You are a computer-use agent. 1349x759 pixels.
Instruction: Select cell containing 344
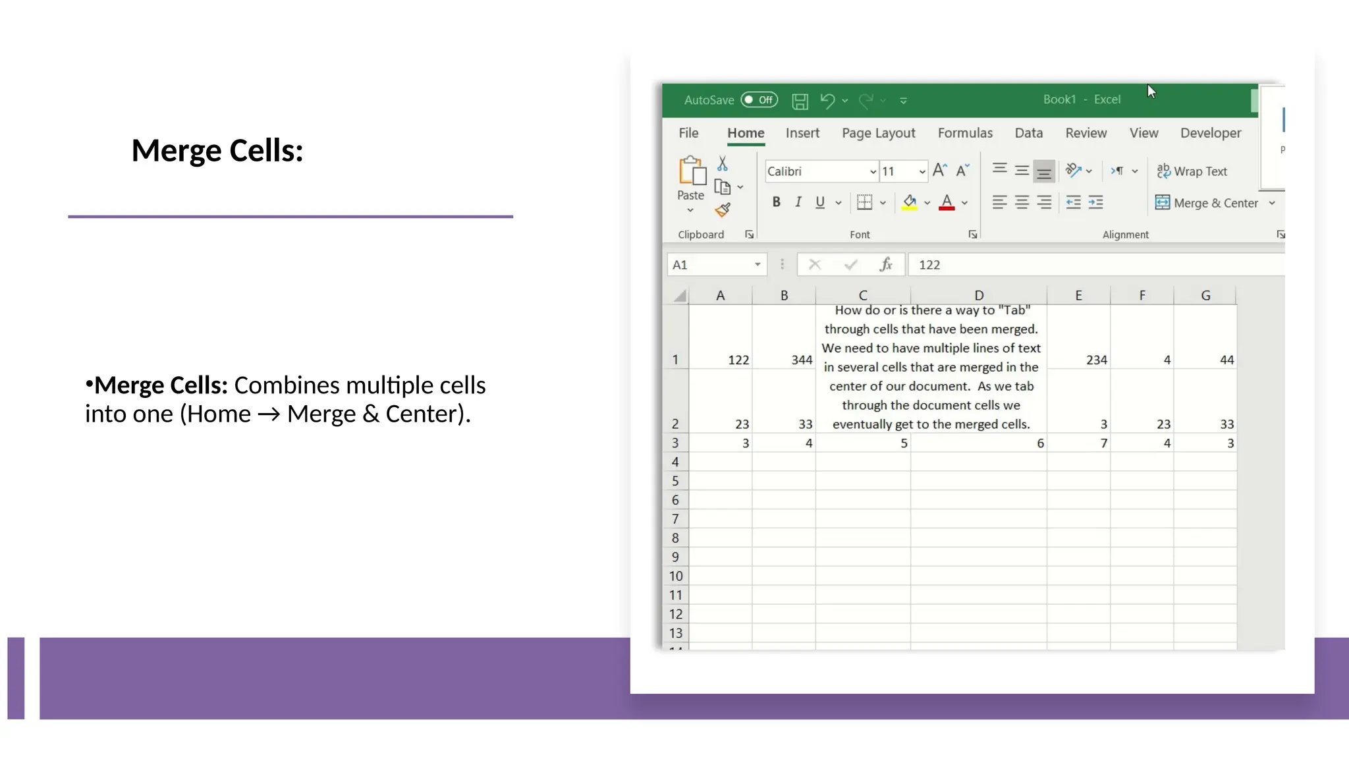(784, 337)
